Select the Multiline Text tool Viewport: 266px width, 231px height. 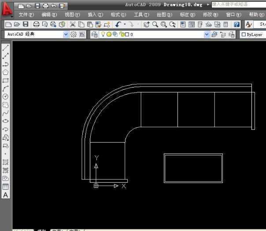click(5, 195)
